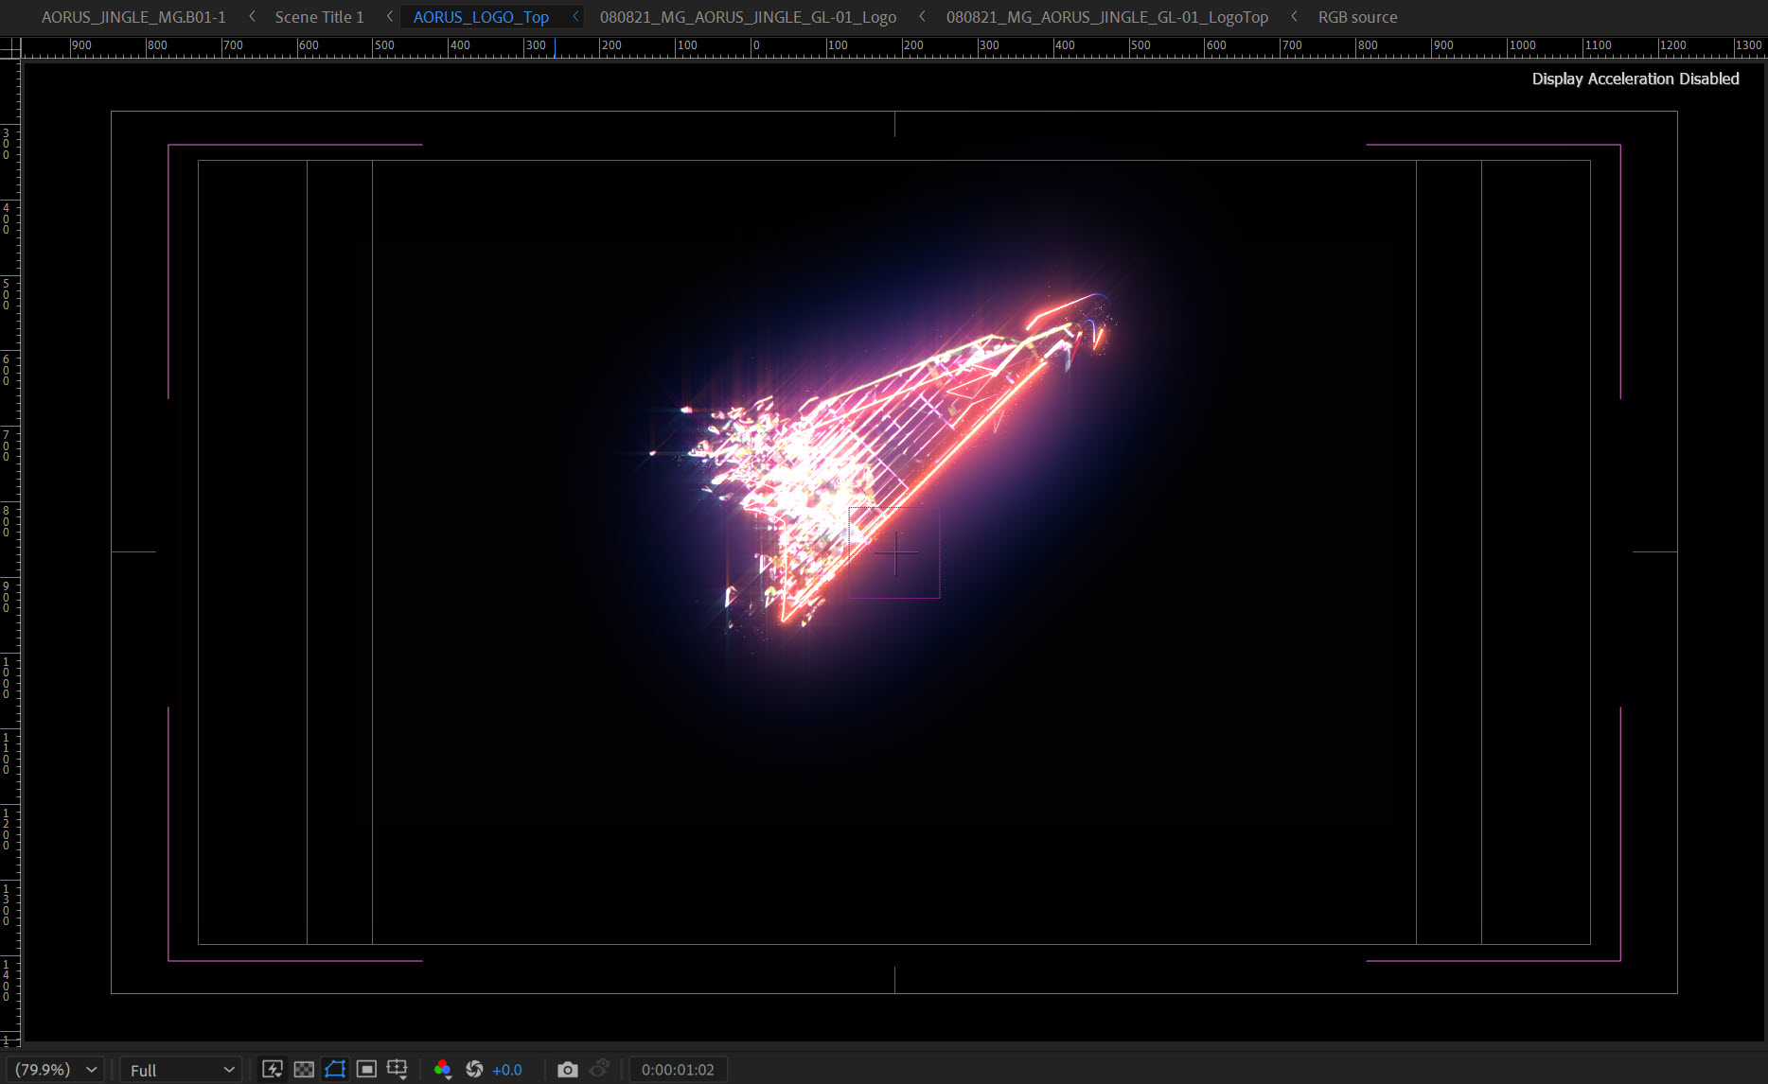The image size is (1768, 1084).
Task: Navigate to the RGB source composition
Action: click(1357, 17)
